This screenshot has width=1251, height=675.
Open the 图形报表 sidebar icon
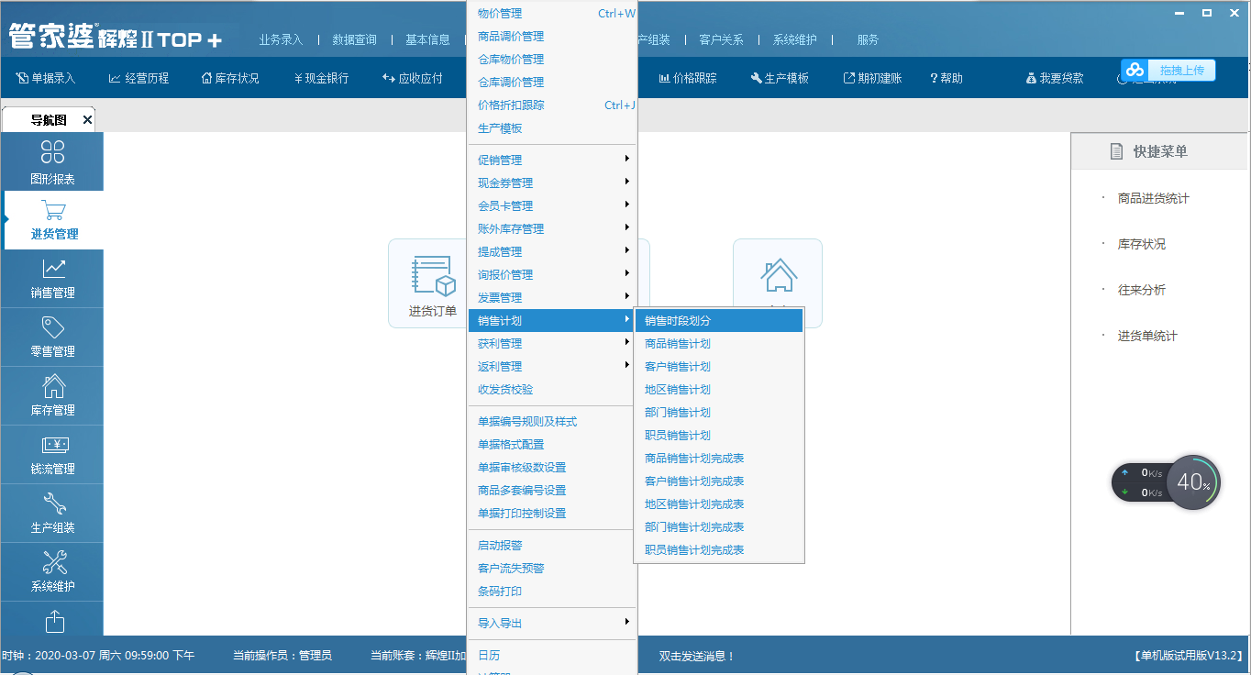pyautogui.click(x=52, y=151)
